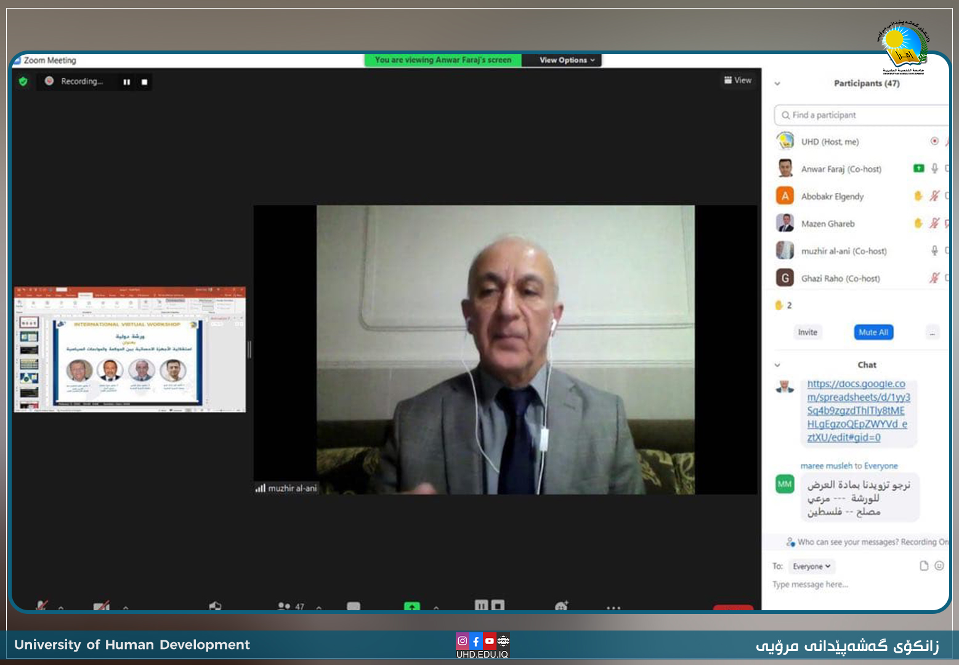Unmute Ghazi Raho's crossed microphone
Image resolution: width=959 pixels, height=665 pixels.
click(934, 278)
